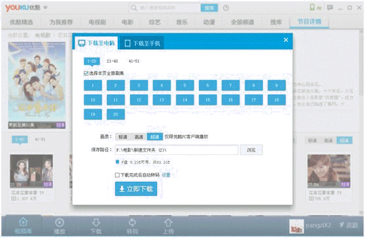The width and height of the screenshot is (365, 238).
Task: Enable 下载完成后自动转码 checkbox
Action: click(117, 175)
